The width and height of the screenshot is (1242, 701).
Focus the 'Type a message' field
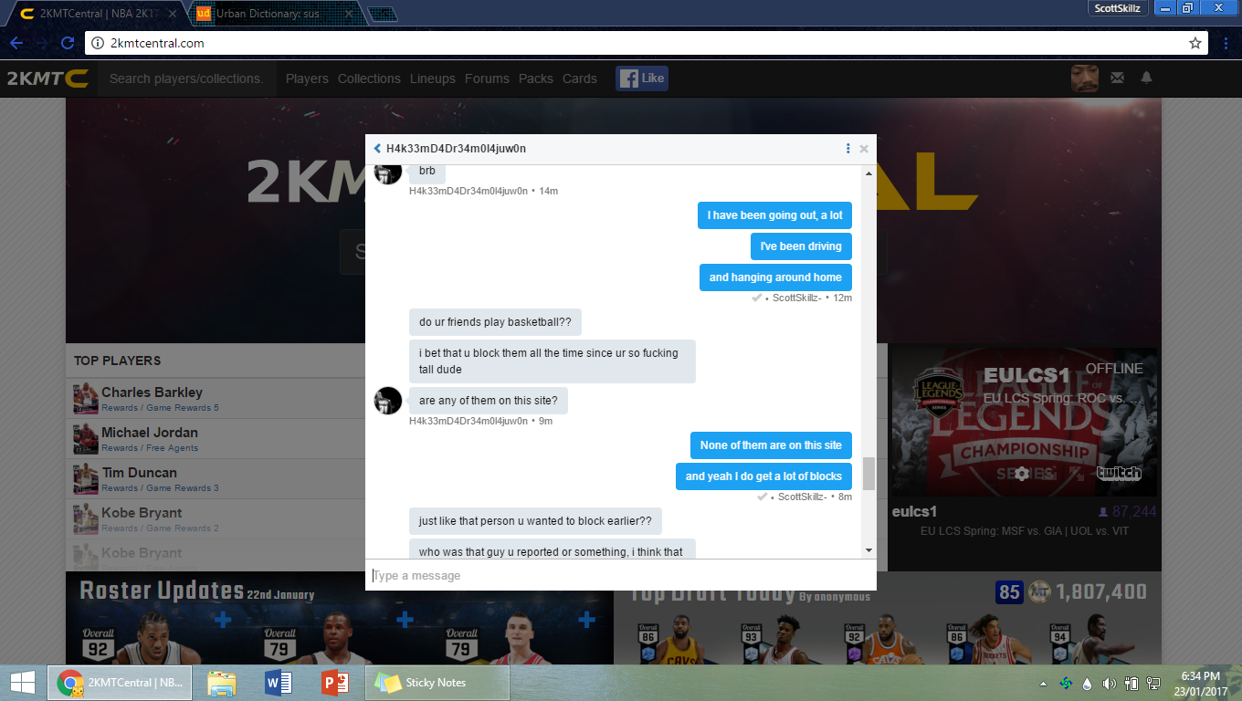click(x=621, y=575)
